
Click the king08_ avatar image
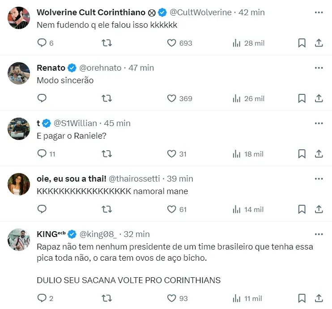(19, 239)
